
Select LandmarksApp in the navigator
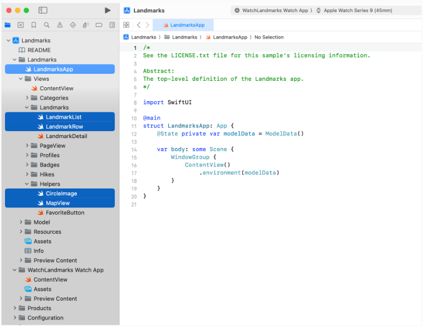[60, 69]
